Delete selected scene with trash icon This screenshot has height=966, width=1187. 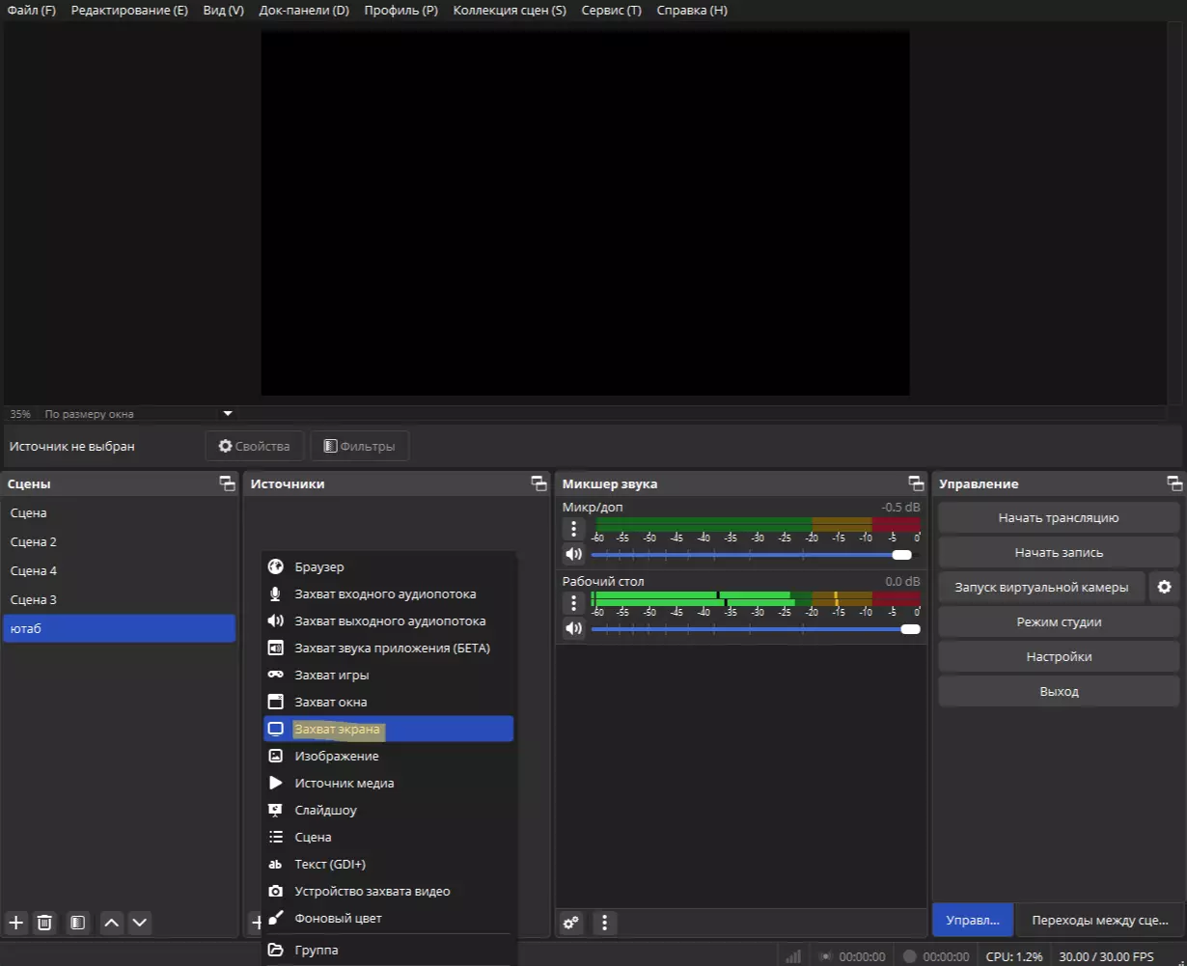[x=44, y=923]
